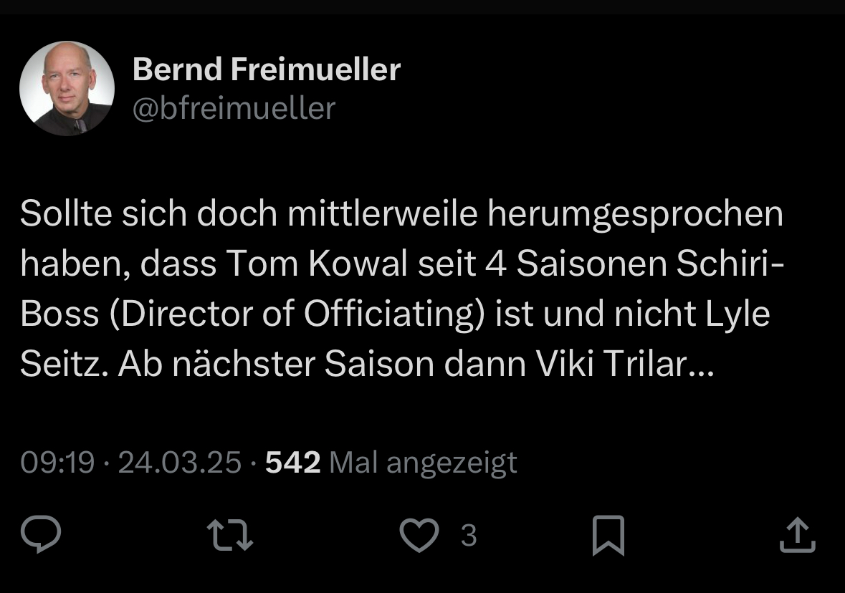Click the 542 view count number
Screen dimensions: 845x593
coord(292,463)
